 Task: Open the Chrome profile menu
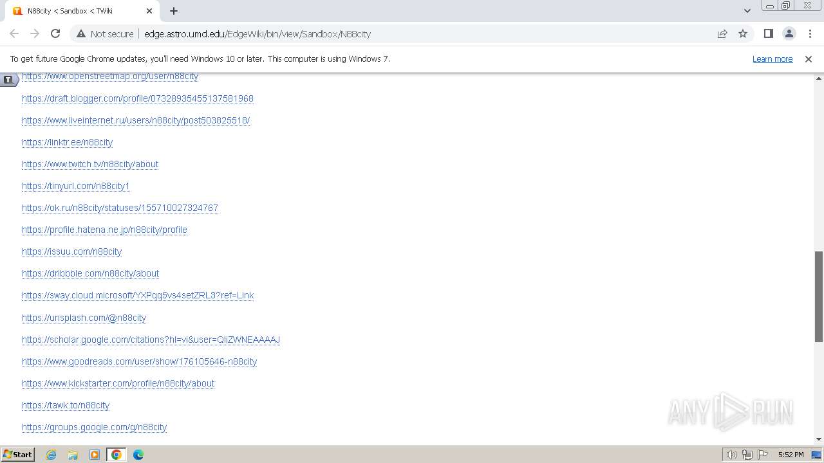(x=789, y=33)
